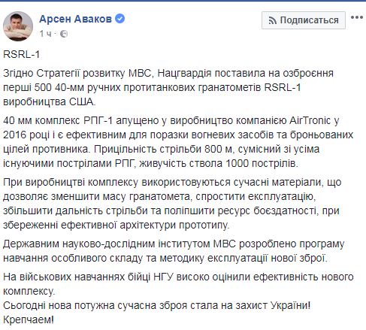
Task: Open the Арсен Аваков author name link
Action: pyautogui.click(x=75, y=19)
